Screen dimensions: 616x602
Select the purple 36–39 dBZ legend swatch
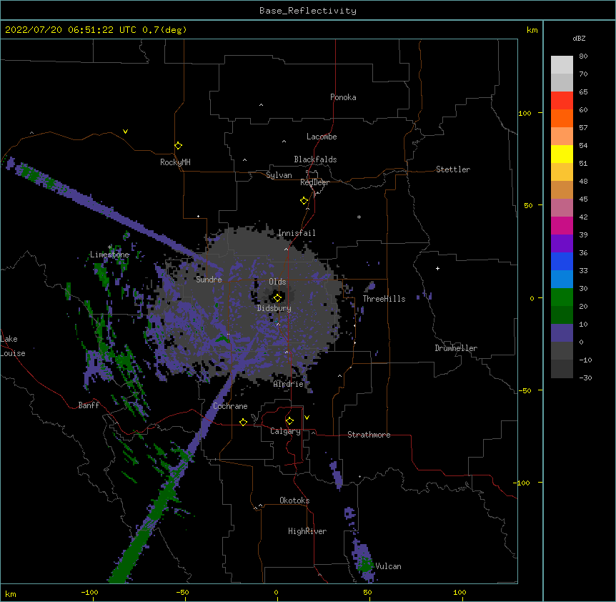562,244
